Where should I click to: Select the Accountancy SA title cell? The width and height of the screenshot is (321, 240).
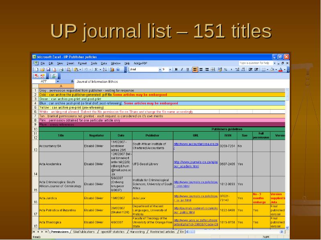61,146
